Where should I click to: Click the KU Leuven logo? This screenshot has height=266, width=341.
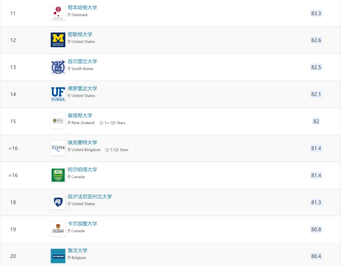click(58, 256)
